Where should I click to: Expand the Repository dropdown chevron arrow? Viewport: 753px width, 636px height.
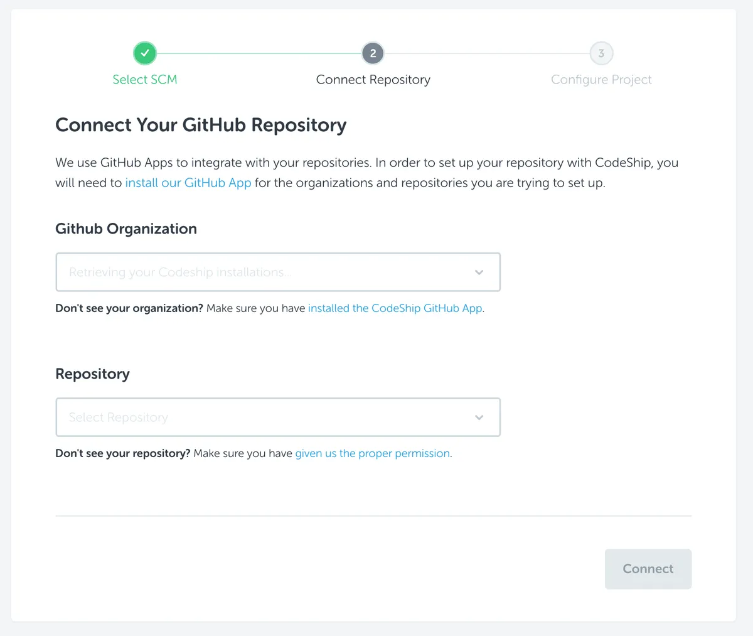tap(479, 418)
